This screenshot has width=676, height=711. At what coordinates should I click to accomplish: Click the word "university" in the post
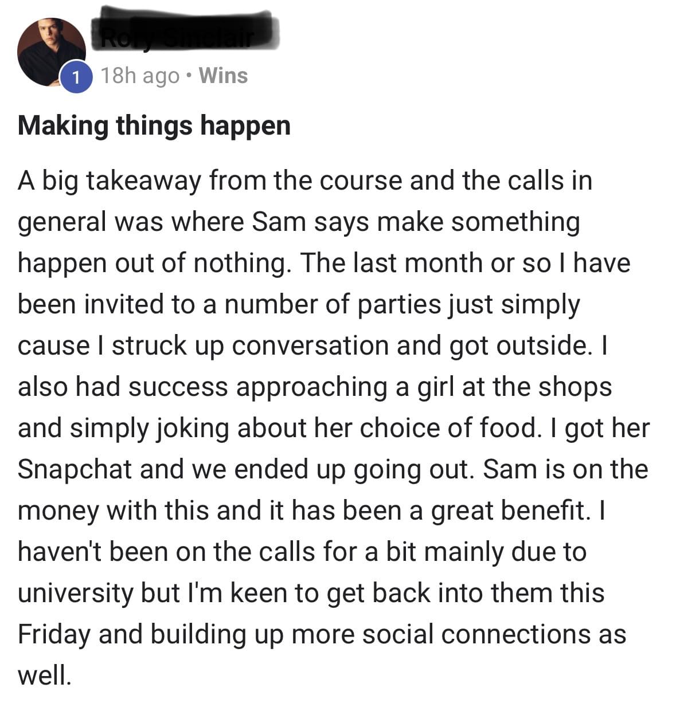(x=75, y=593)
